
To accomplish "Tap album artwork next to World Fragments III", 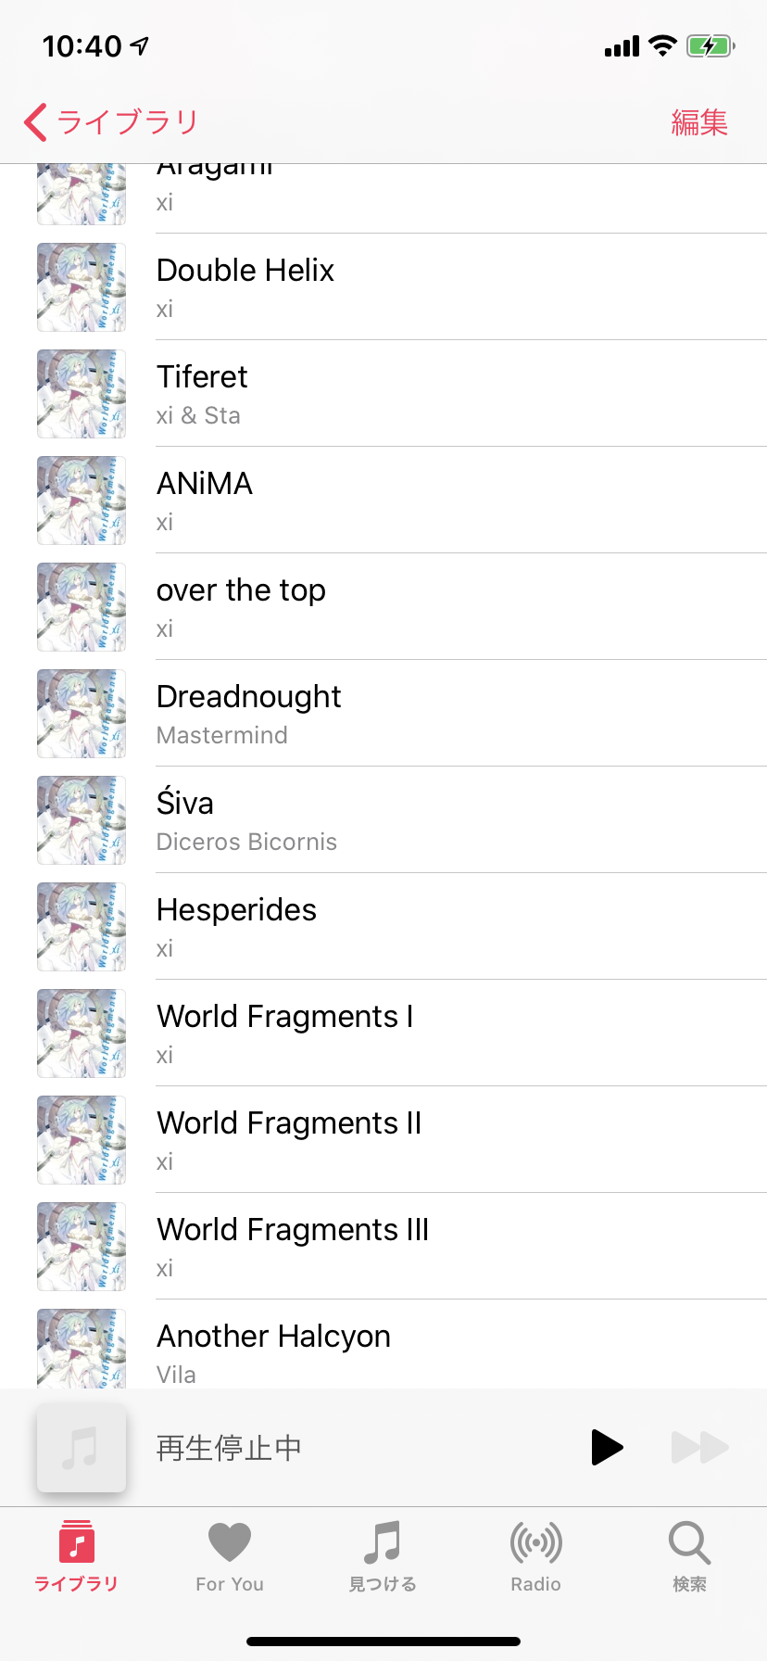I will (x=82, y=1247).
